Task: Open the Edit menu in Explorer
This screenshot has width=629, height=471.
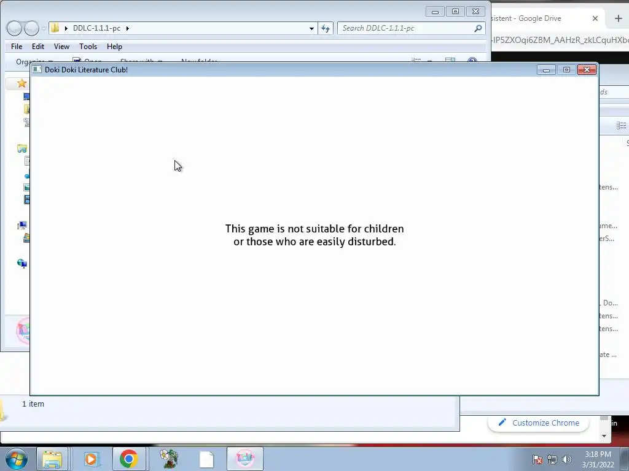Action: click(38, 47)
